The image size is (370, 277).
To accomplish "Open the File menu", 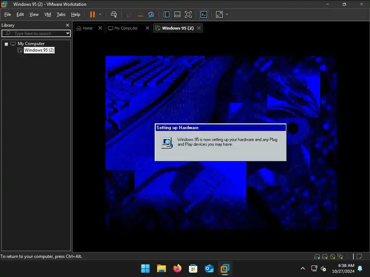I will pyautogui.click(x=8, y=14).
